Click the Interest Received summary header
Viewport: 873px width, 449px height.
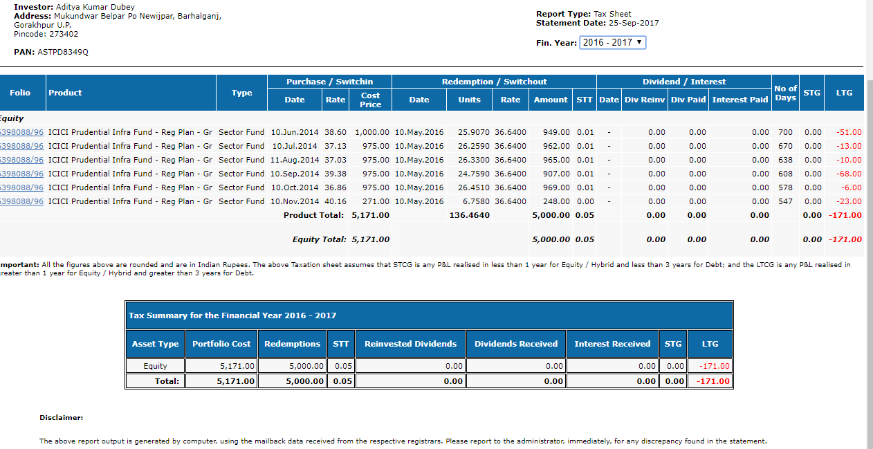(612, 344)
